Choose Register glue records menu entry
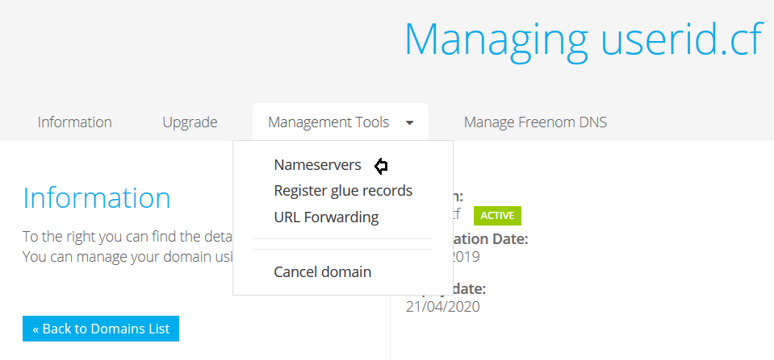The height and width of the screenshot is (360, 774). (343, 191)
